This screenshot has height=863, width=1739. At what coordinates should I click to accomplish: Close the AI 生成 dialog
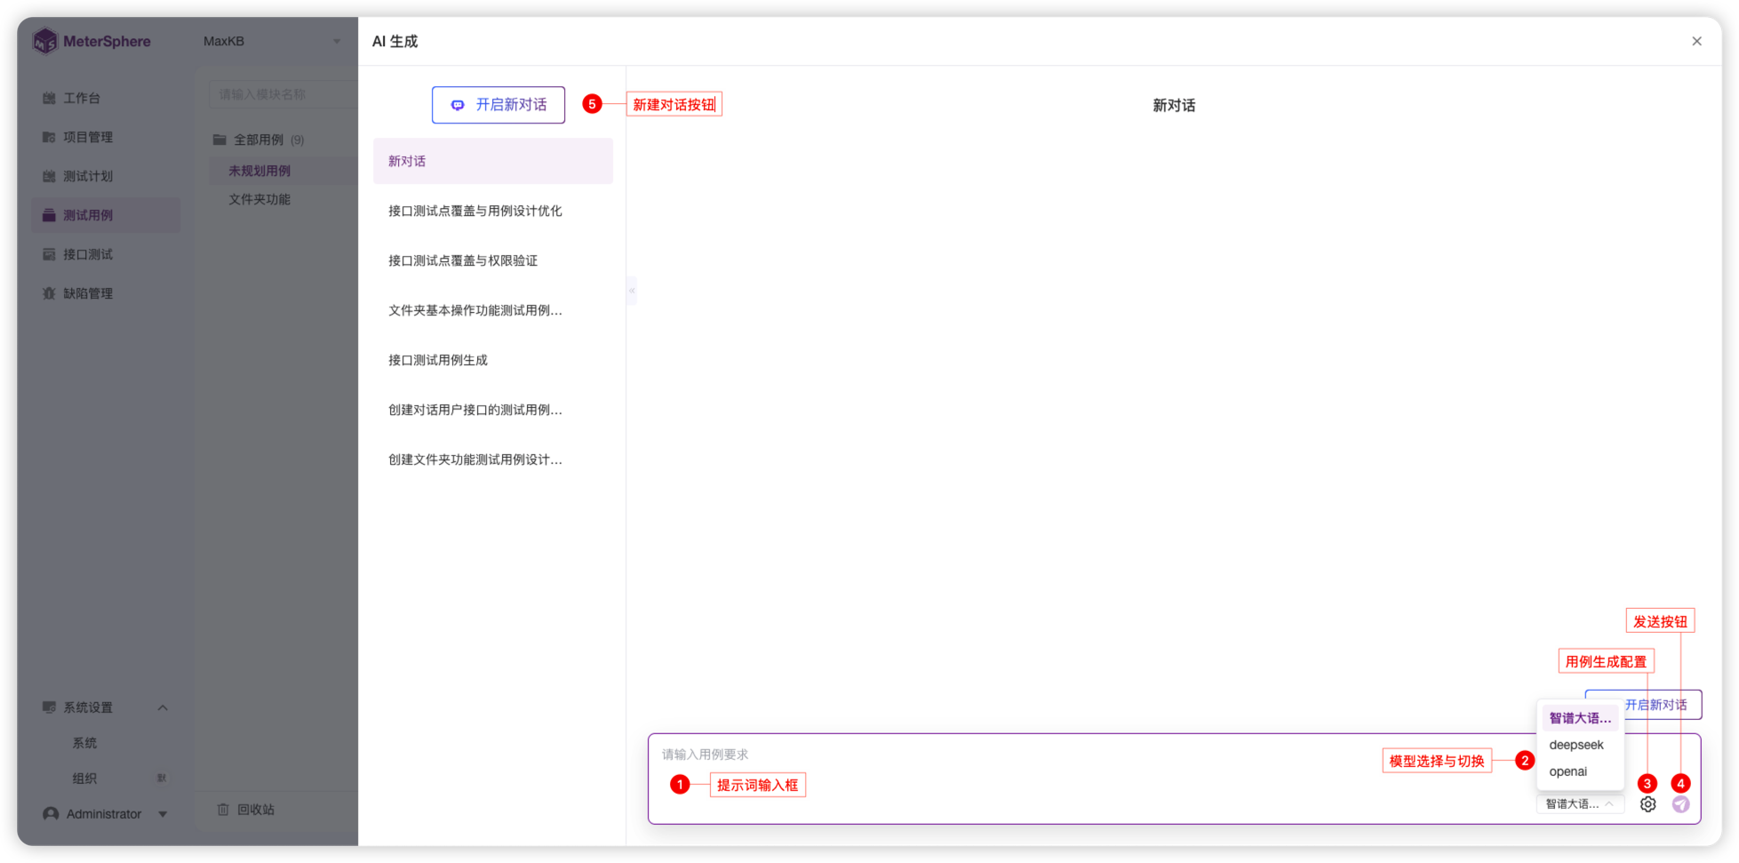(1696, 41)
